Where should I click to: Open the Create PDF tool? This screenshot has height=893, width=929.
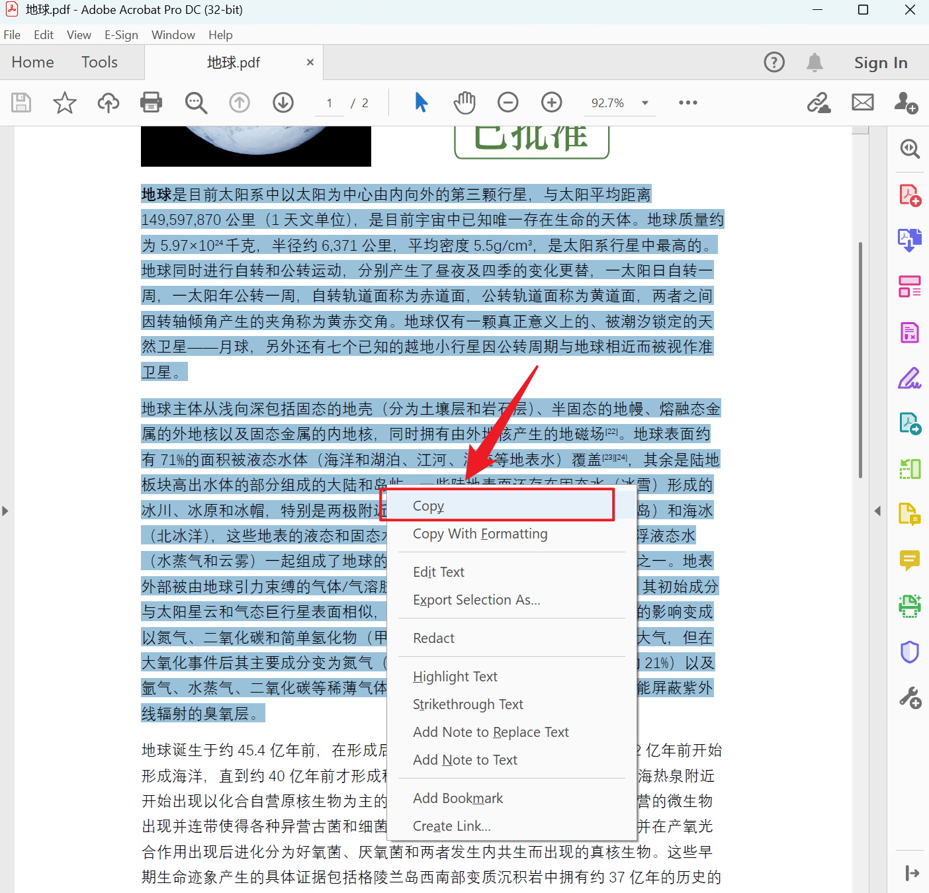pos(909,194)
